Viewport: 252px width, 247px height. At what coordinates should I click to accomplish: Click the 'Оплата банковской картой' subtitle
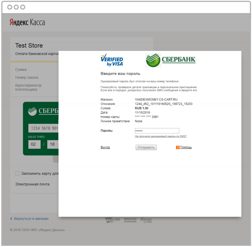pos(37,54)
